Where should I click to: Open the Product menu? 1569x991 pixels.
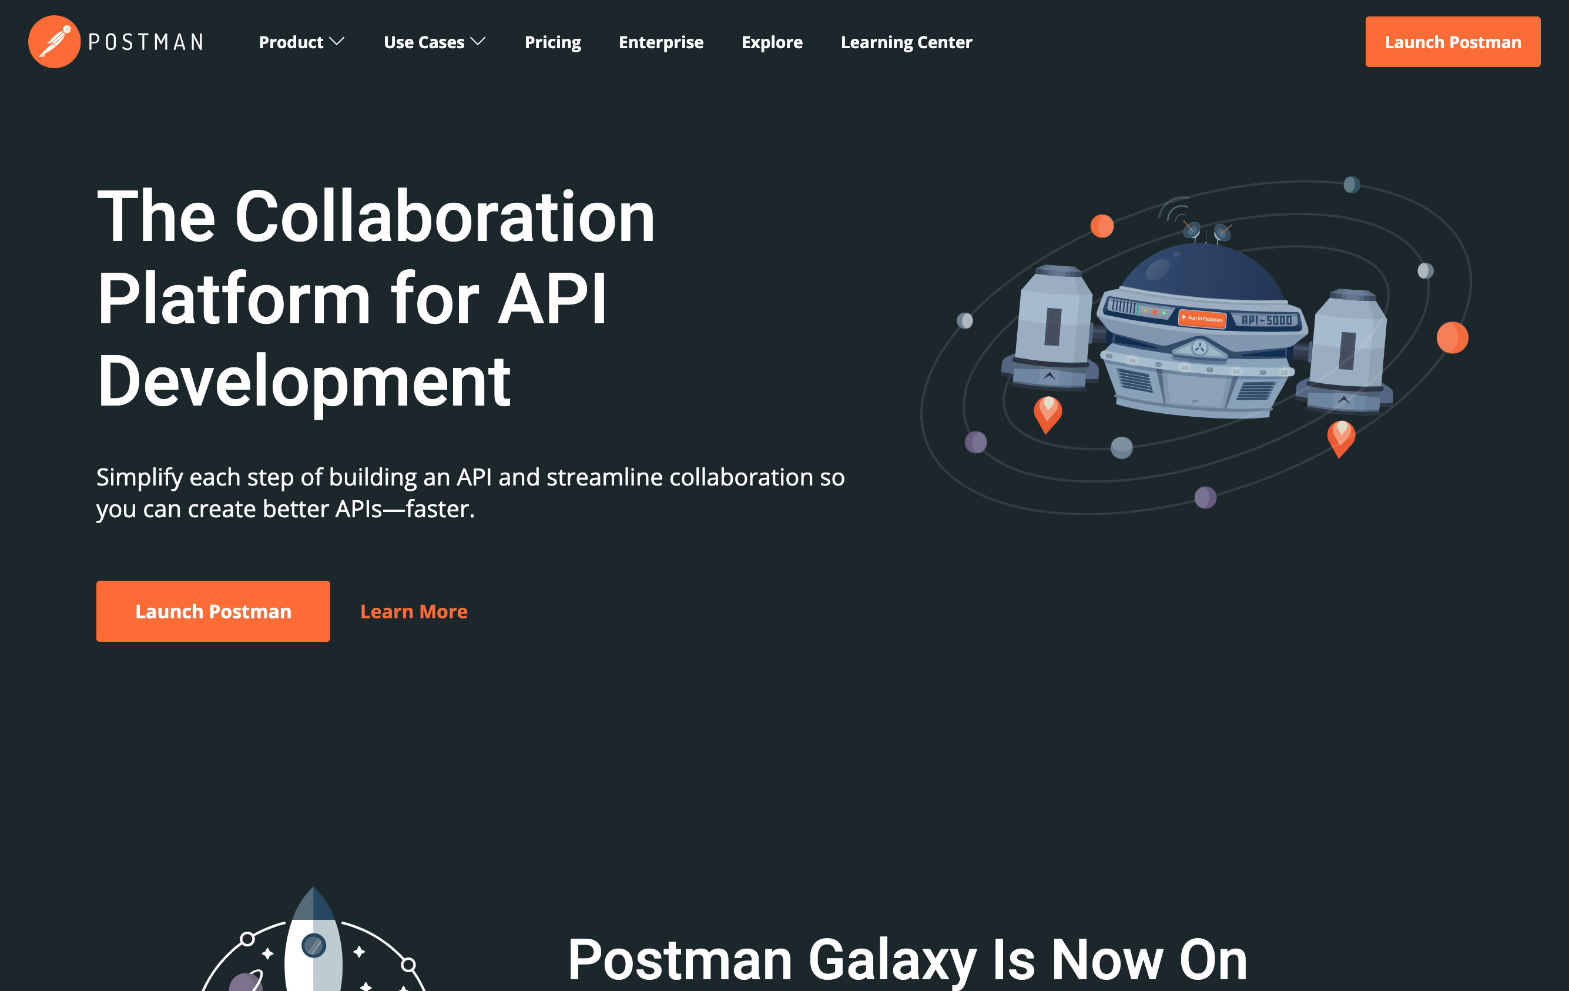coord(291,42)
